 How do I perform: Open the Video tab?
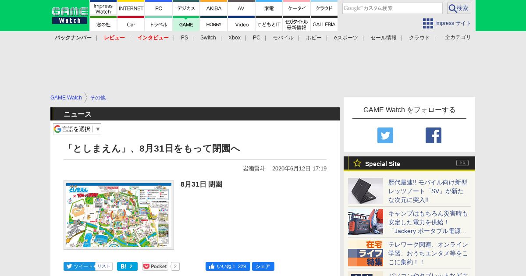pyautogui.click(x=241, y=24)
